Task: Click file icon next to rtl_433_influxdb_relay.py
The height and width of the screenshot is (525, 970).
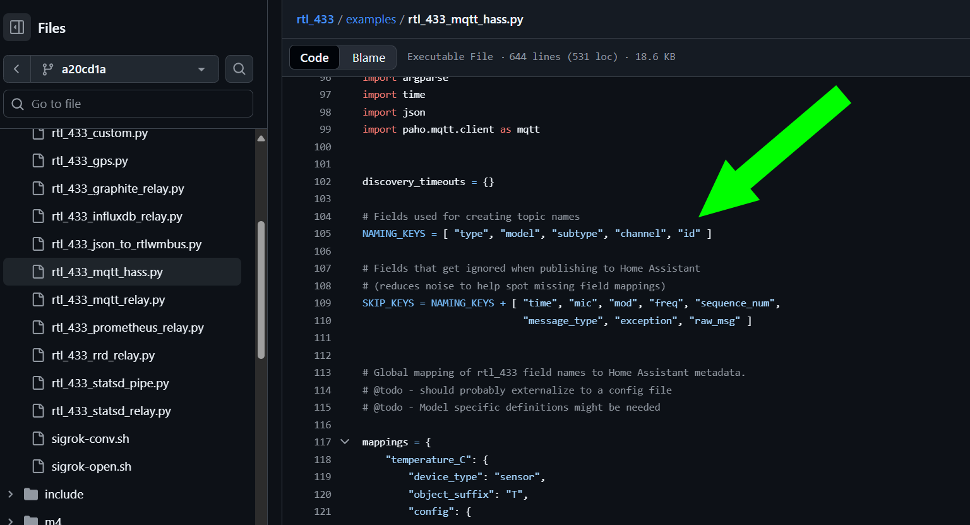Action: pos(39,216)
